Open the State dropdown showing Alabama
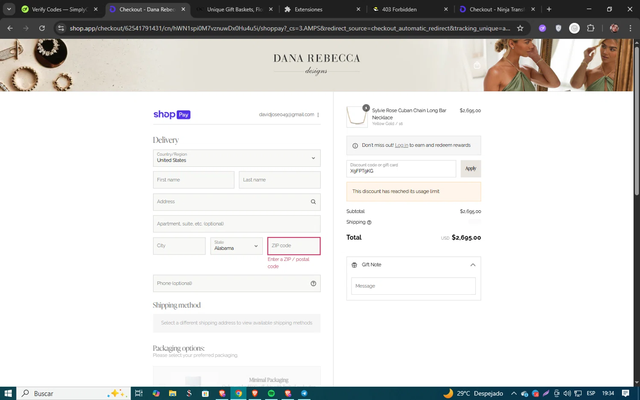Image resolution: width=640 pixels, height=400 pixels. click(236, 246)
